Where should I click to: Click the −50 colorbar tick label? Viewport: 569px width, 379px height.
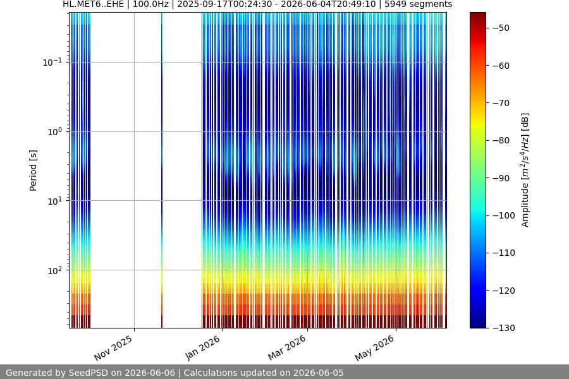coord(501,28)
